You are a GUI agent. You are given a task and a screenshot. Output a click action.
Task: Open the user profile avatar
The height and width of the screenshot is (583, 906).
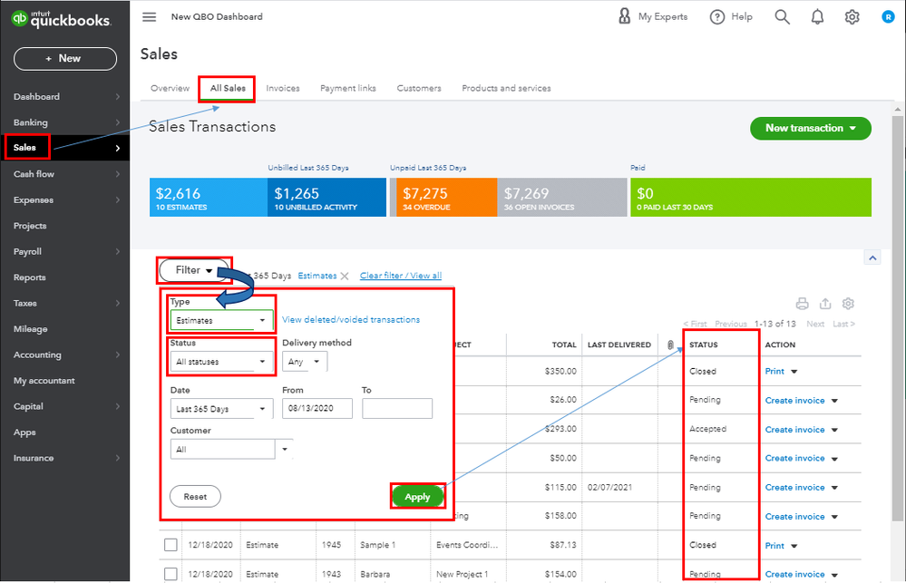(x=888, y=16)
